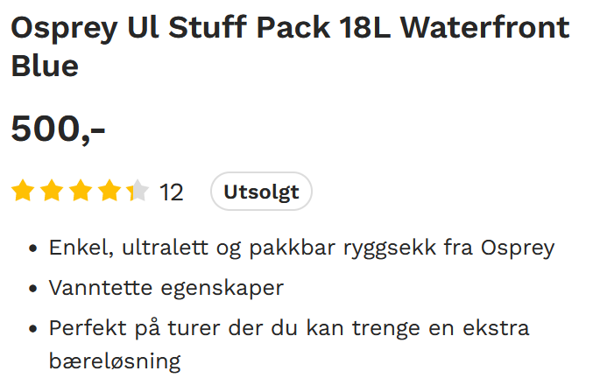593x385 pixels.
Task: Click the fourth rating star
Action: click(109, 191)
